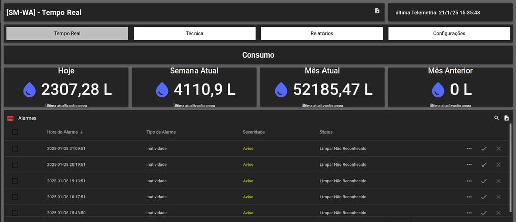Screen dimensions: 516x222
Task: Sort alarms by Tipo de Alarme column
Action: [161, 132]
